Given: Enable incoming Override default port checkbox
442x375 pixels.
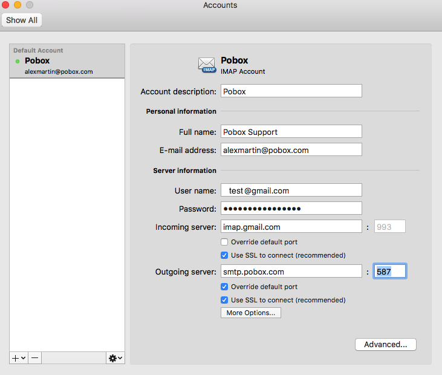Looking at the screenshot, I should (224, 242).
